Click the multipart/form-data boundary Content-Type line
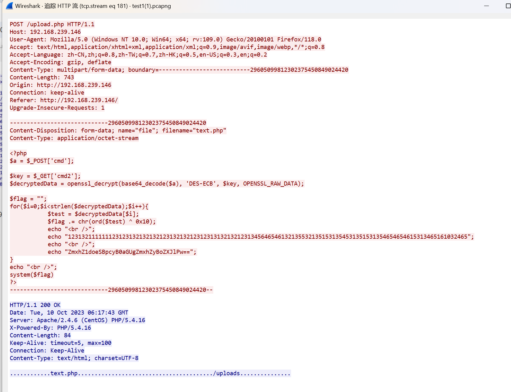This screenshot has width=511, height=392. pyautogui.click(x=179, y=70)
